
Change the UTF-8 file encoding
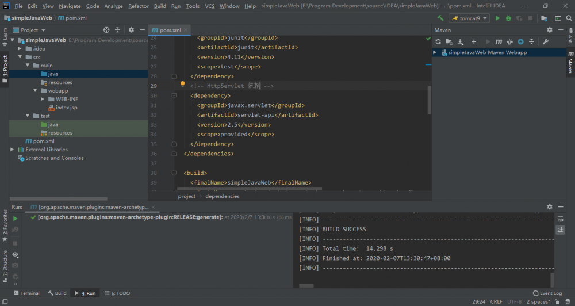tap(514, 301)
